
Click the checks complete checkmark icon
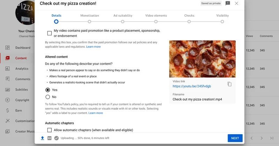pos(56,138)
